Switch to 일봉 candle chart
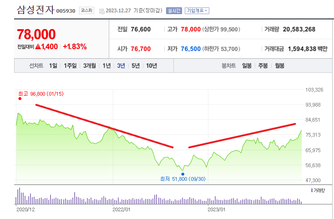 tap(247, 66)
